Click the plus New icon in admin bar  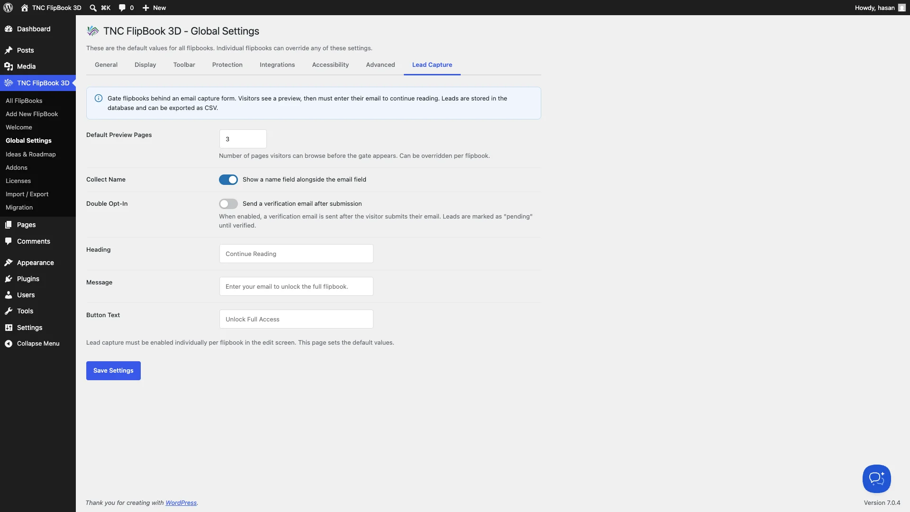[146, 8]
